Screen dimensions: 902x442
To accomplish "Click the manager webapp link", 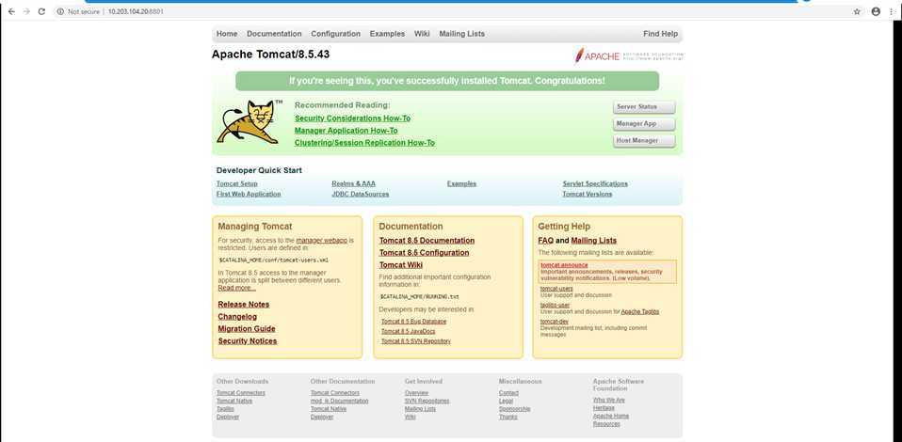I will [x=322, y=240].
